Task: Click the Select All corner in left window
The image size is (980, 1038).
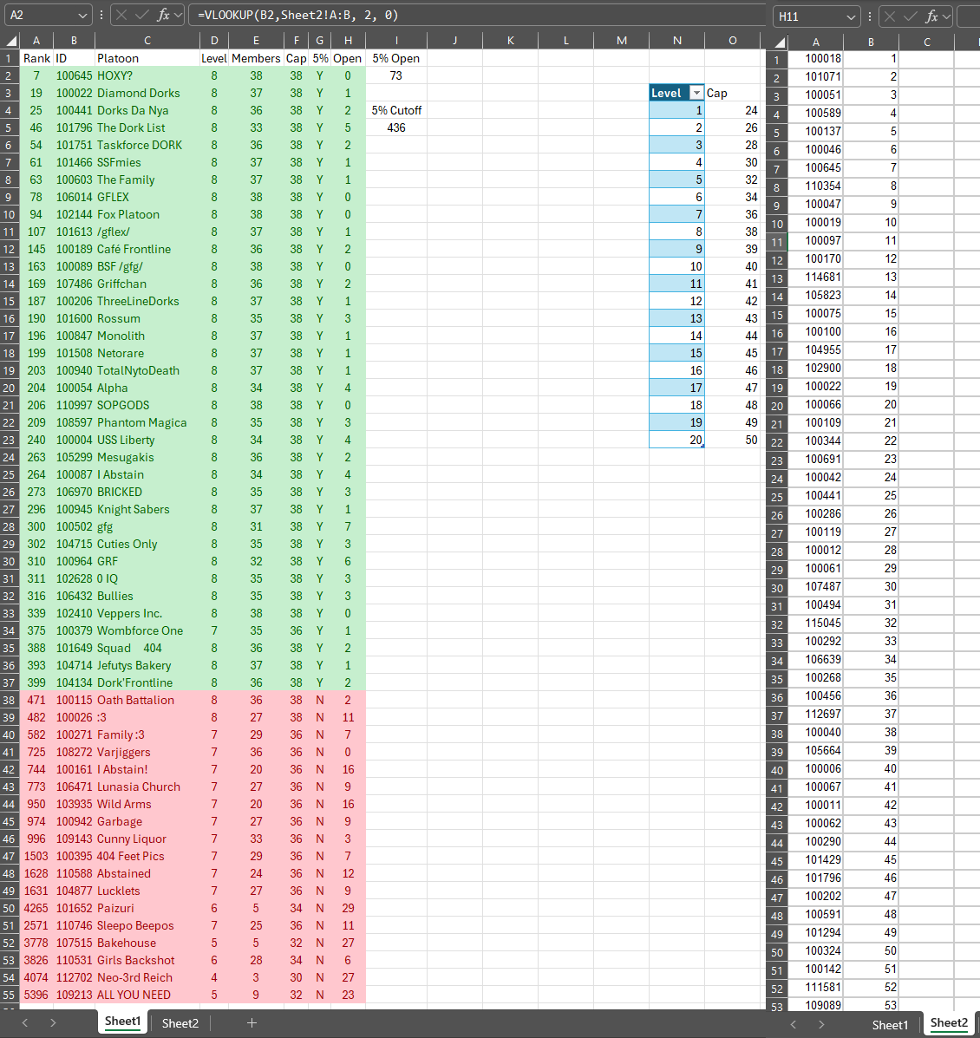Action: point(11,41)
